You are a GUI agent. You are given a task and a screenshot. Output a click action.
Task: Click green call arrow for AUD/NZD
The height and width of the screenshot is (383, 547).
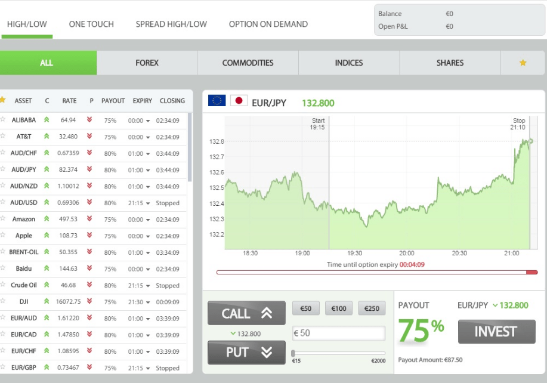pos(47,186)
